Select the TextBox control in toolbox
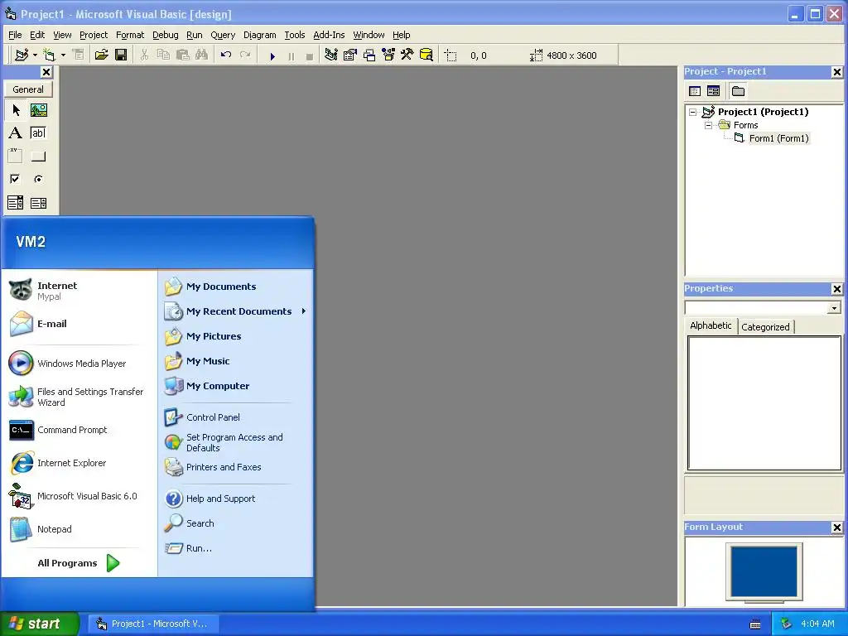Image resolution: width=848 pixels, height=636 pixels. click(x=38, y=133)
